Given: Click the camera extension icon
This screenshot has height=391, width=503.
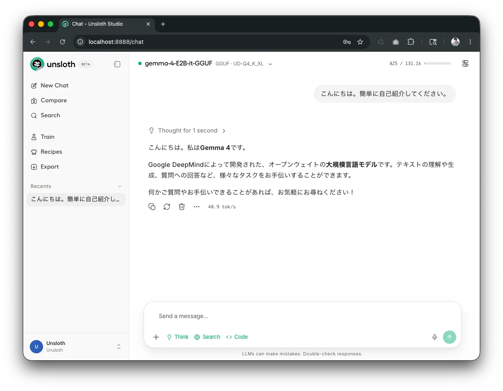Looking at the screenshot, I should coord(396,42).
